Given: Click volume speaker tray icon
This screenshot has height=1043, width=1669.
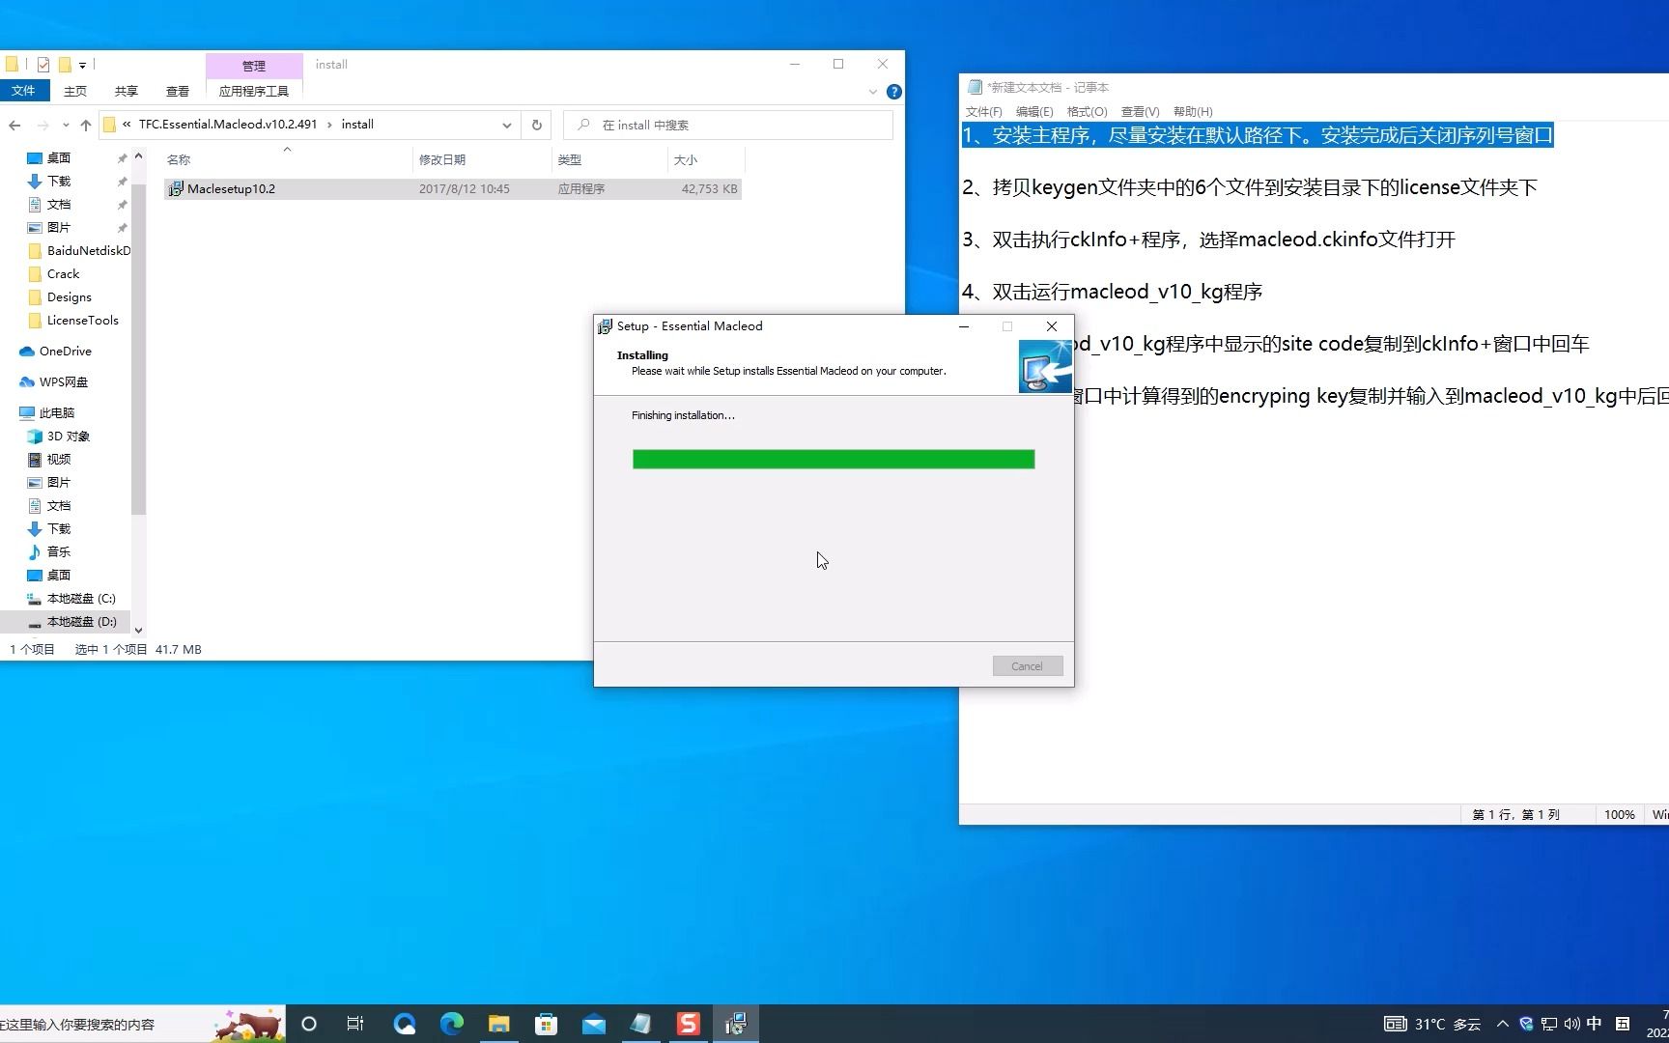Looking at the screenshot, I should (1571, 1024).
